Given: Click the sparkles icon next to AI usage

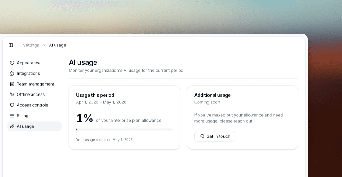Looking at the screenshot, I should [12, 126].
